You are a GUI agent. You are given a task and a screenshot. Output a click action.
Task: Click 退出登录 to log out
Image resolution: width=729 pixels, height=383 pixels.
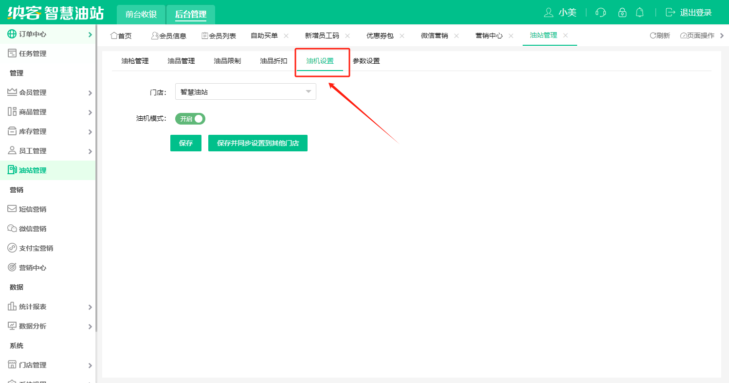pyautogui.click(x=695, y=13)
